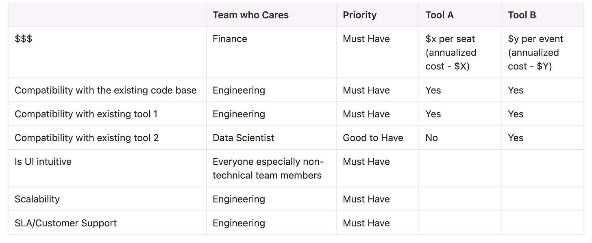Select the "Tool A" column header

(440, 15)
